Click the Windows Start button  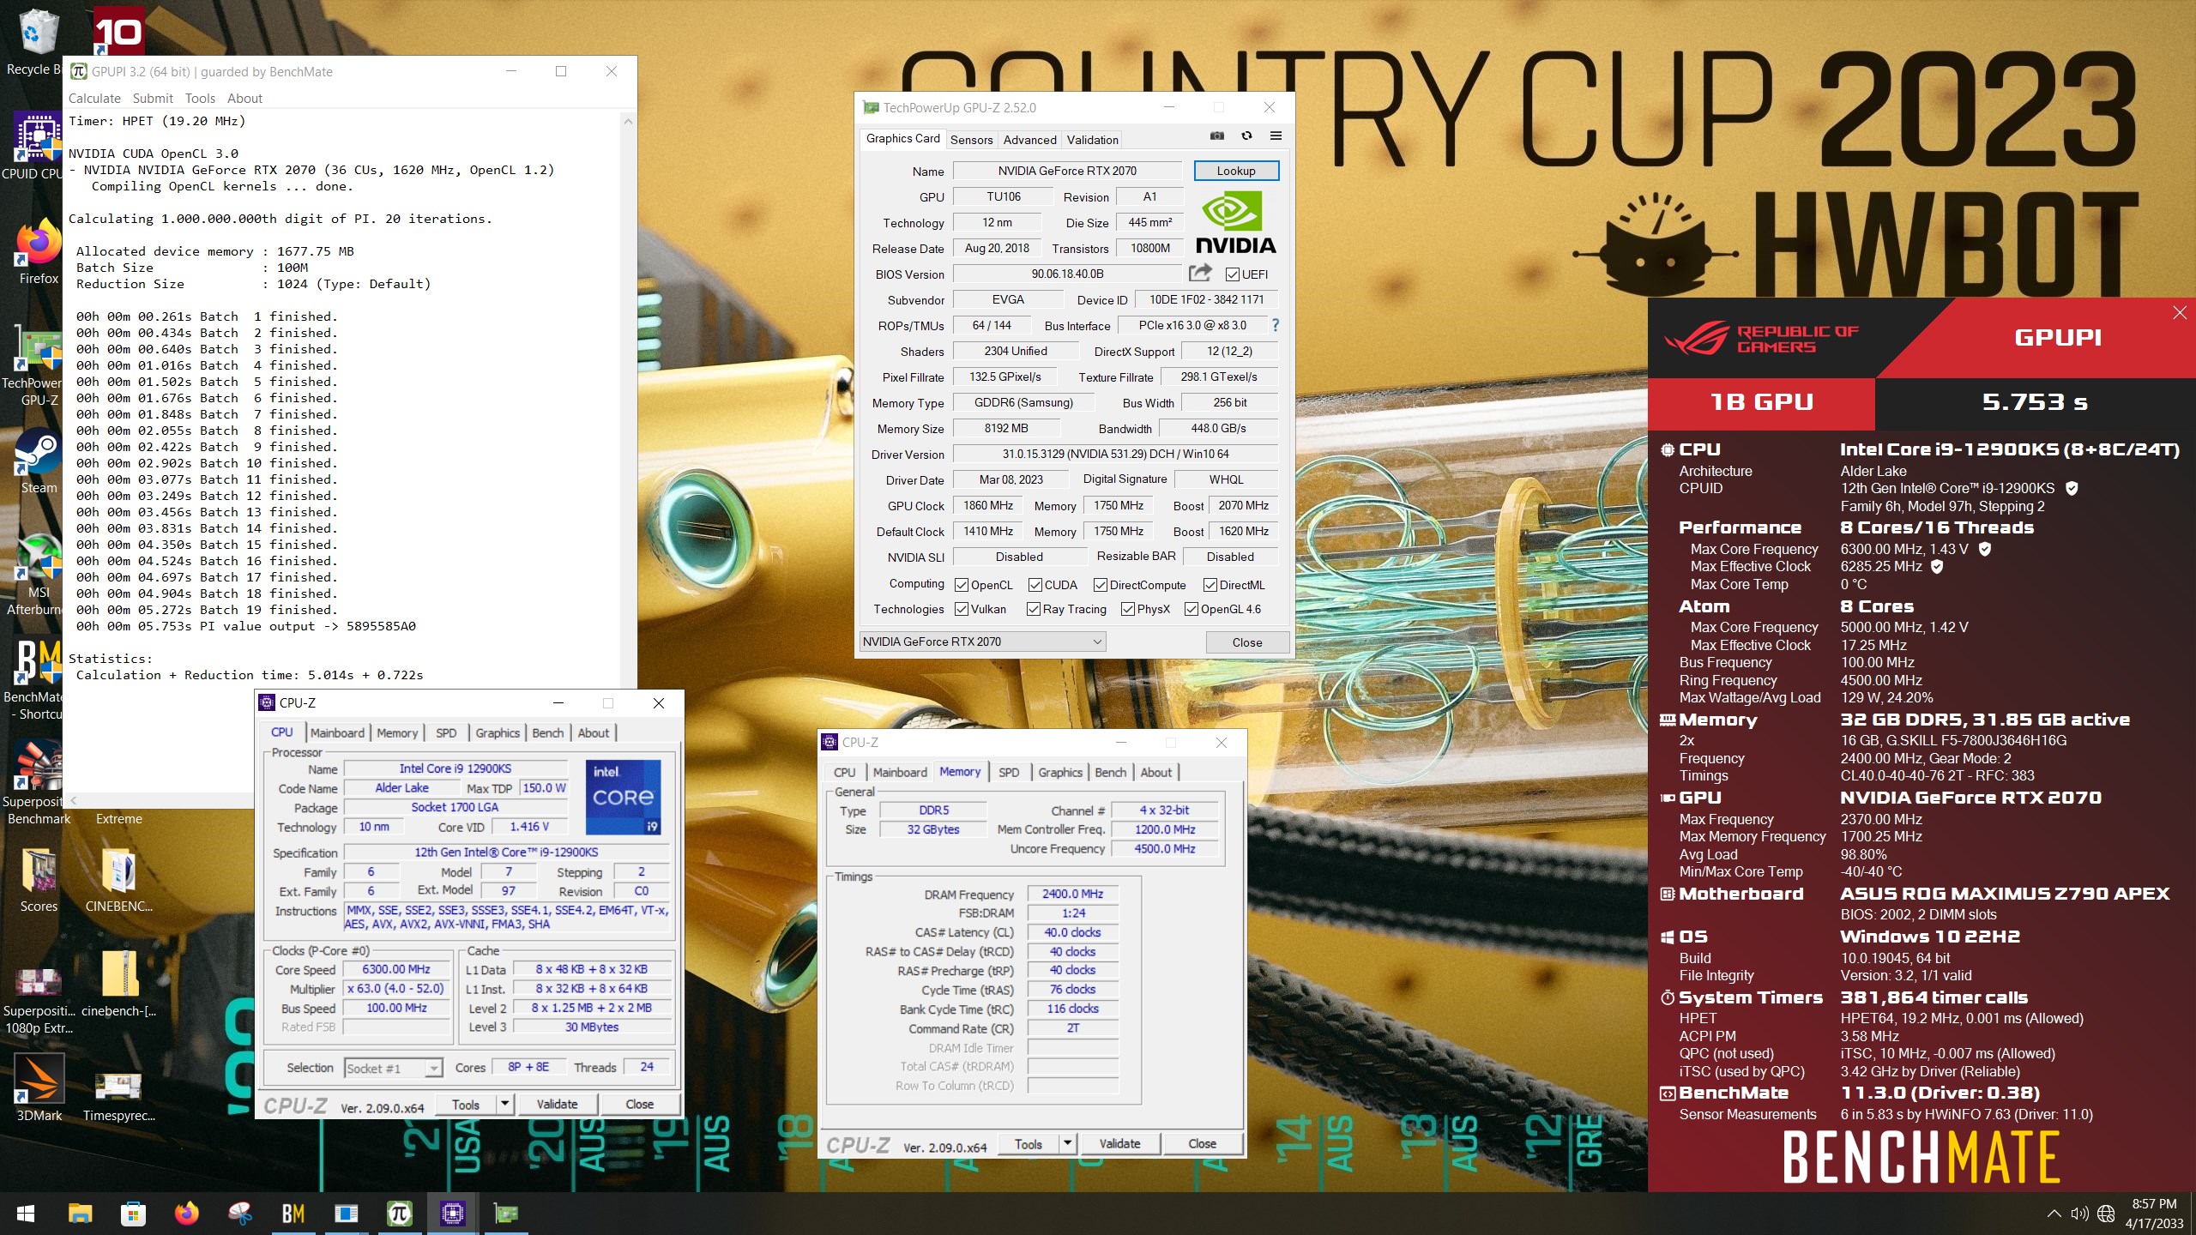tap(26, 1214)
